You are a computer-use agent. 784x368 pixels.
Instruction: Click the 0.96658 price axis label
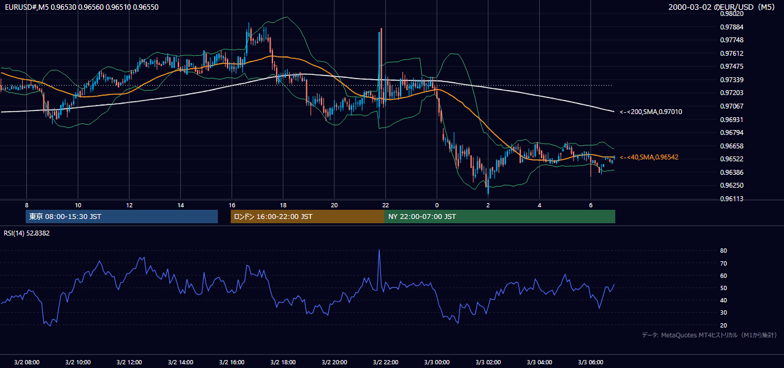[x=732, y=146]
